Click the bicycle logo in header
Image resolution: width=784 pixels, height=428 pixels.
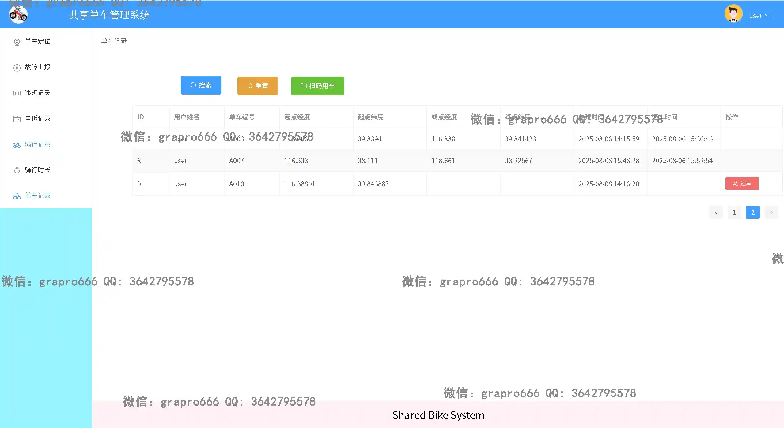[18, 14]
